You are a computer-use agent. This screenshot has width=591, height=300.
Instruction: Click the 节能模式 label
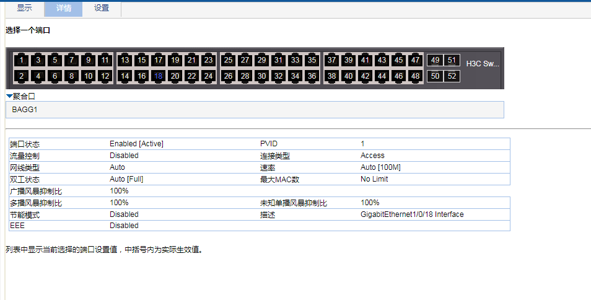click(x=25, y=215)
